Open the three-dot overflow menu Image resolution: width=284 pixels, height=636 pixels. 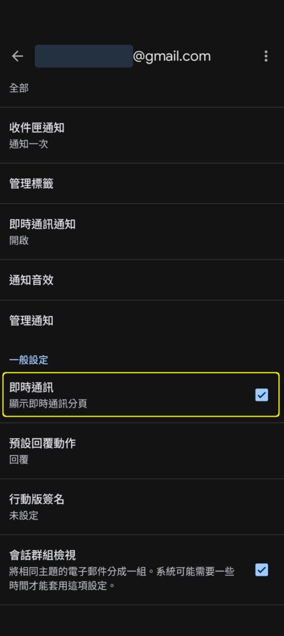pyautogui.click(x=265, y=56)
